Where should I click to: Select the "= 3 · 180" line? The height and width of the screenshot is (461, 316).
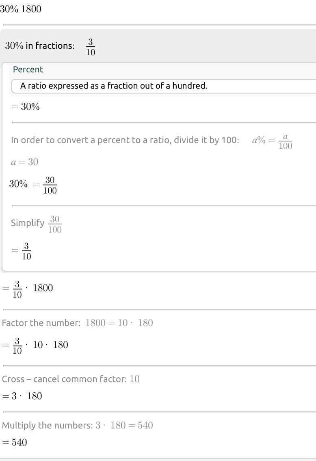(22, 396)
